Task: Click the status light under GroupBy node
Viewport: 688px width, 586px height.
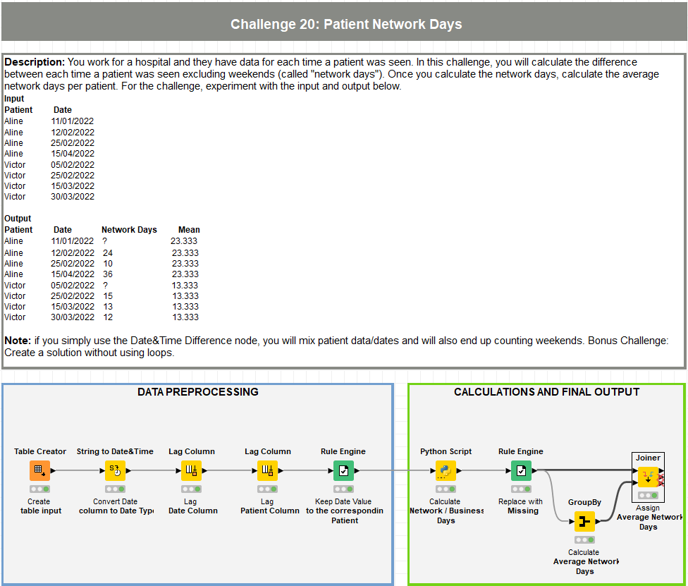Action: coord(584,540)
